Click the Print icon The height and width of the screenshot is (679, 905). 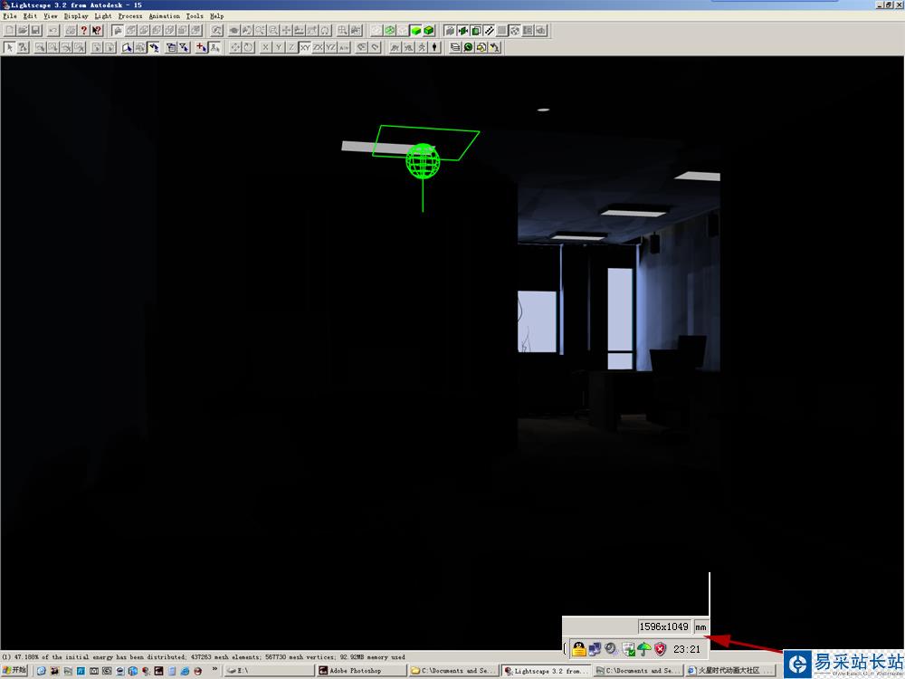click(x=71, y=30)
